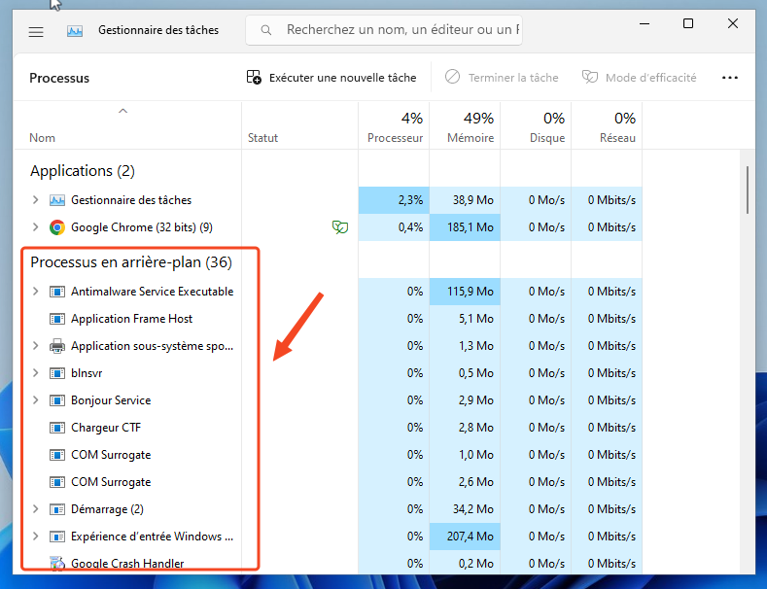Screen dimensions: 767x589
Task: Click the vertical scrollbar of the process list
Action: (x=747, y=190)
